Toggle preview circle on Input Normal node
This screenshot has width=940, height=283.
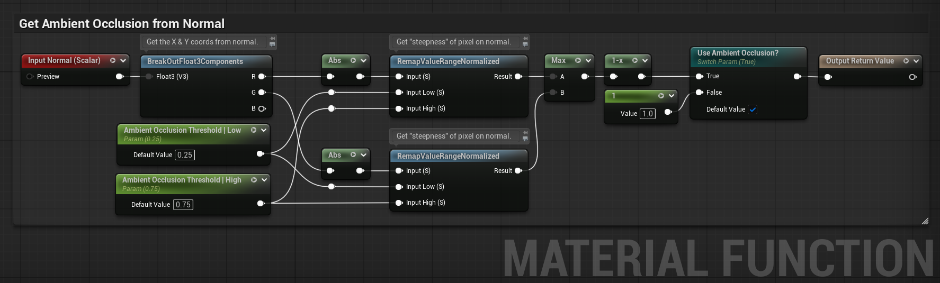(113, 60)
